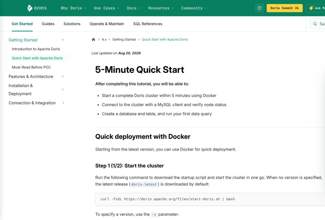325x220 pixels.
Task: Click the Doris Summit 26 button
Action: (x=285, y=8)
